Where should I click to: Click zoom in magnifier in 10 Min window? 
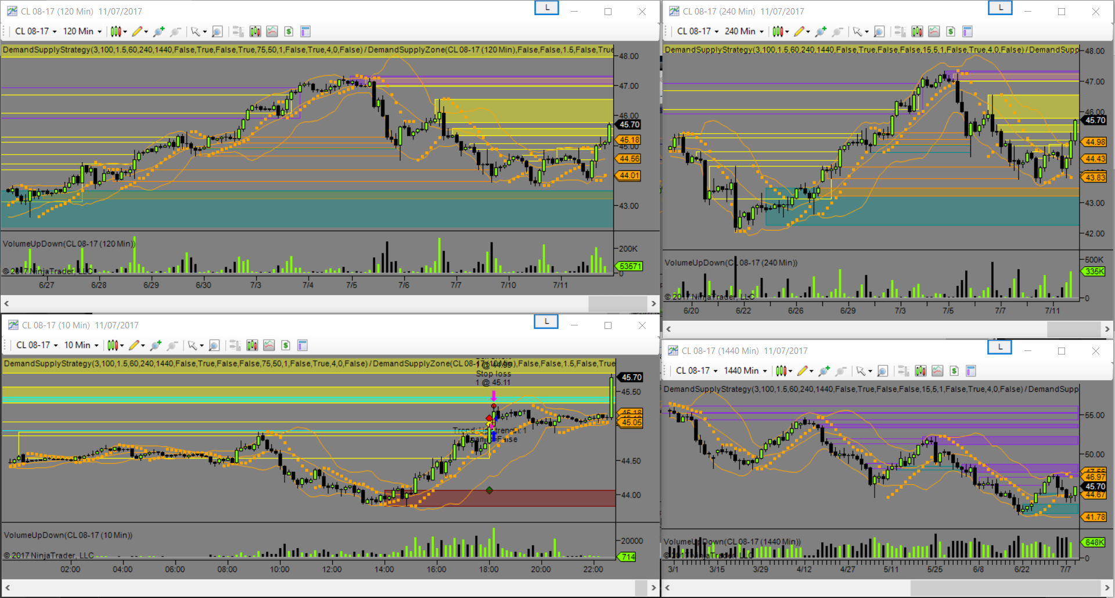156,345
